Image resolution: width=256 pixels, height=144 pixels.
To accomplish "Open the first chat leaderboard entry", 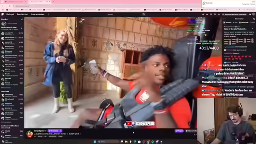I will (230, 22).
